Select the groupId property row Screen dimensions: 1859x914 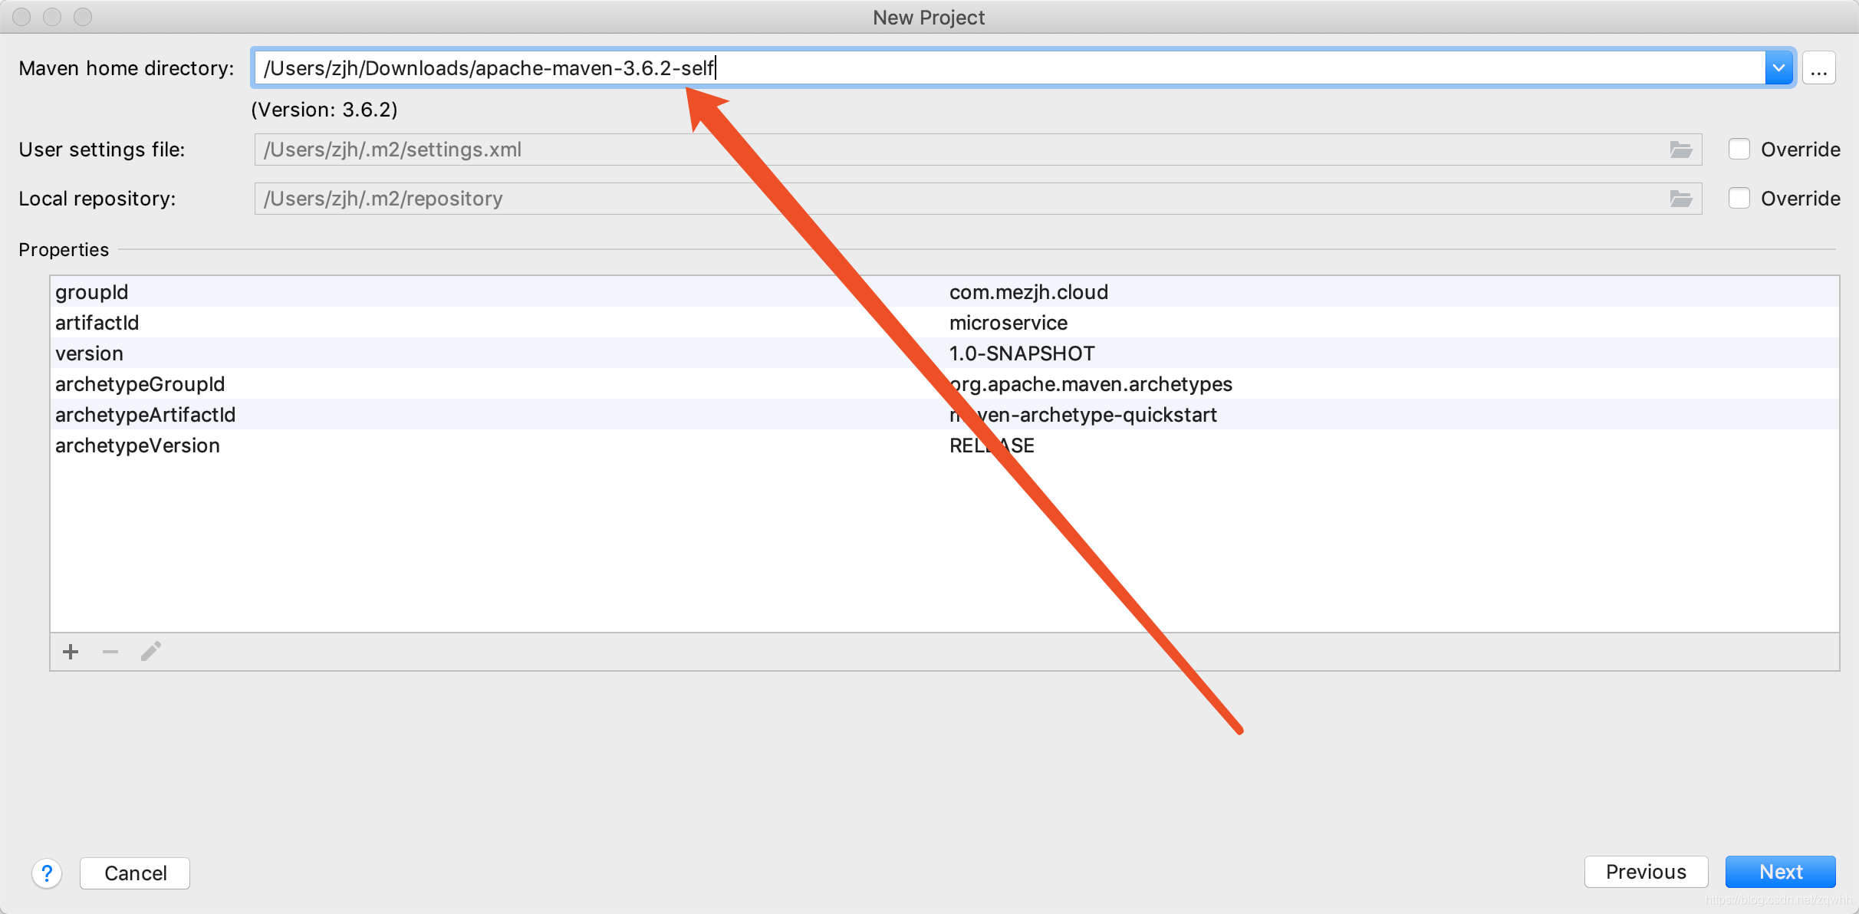pos(474,291)
